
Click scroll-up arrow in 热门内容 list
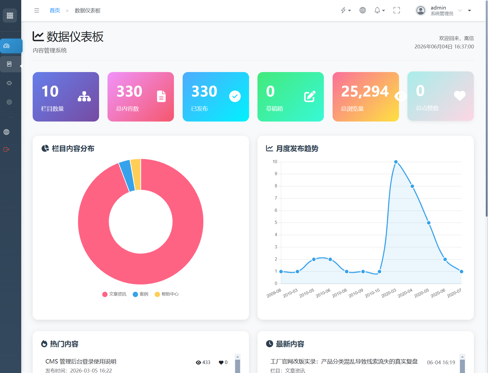click(238, 357)
